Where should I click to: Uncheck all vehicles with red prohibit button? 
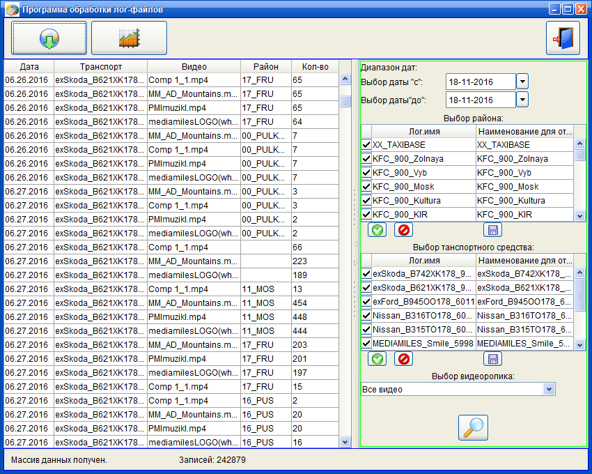coord(403,359)
